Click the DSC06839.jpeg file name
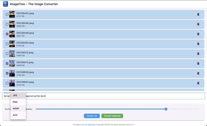Viewport: 207px width, 126px height. [x=25, y=72]
